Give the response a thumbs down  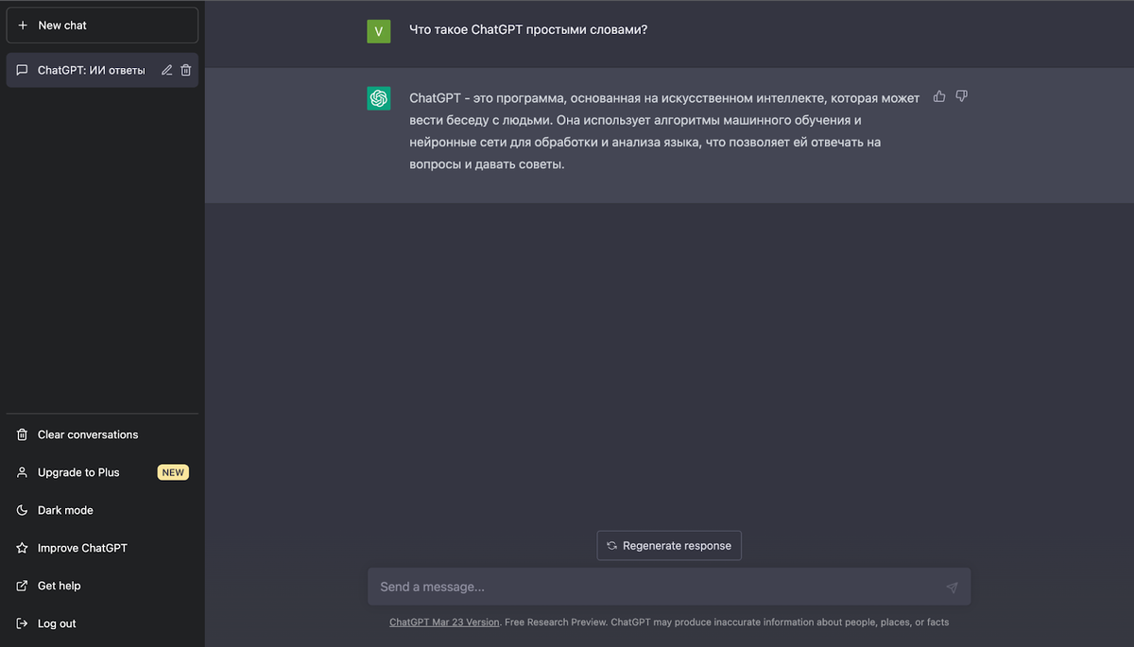click(962, 96)
